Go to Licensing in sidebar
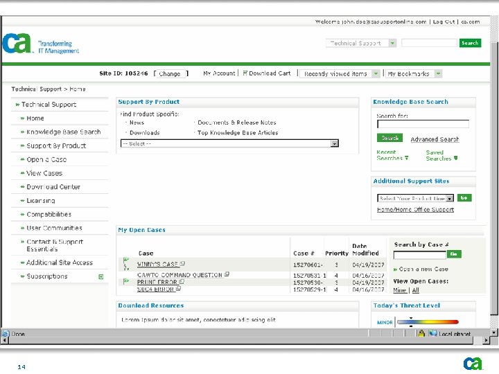Viewport: 499px width, 374px height. click(41, 201)
